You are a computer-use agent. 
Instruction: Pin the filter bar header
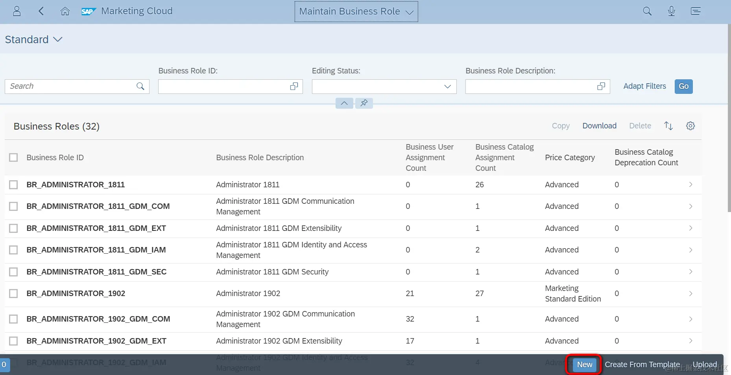tap(364, 103)
